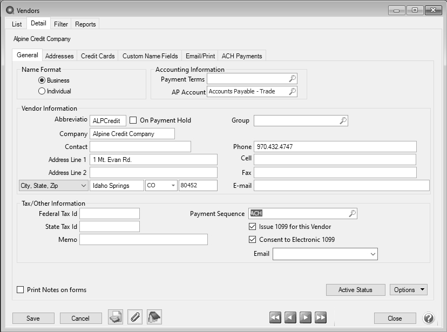Image resolution: width=447 pixels, height=332 pixels.
Task: Tick Print Notes on forms checkbox
Action: [21, 290]
